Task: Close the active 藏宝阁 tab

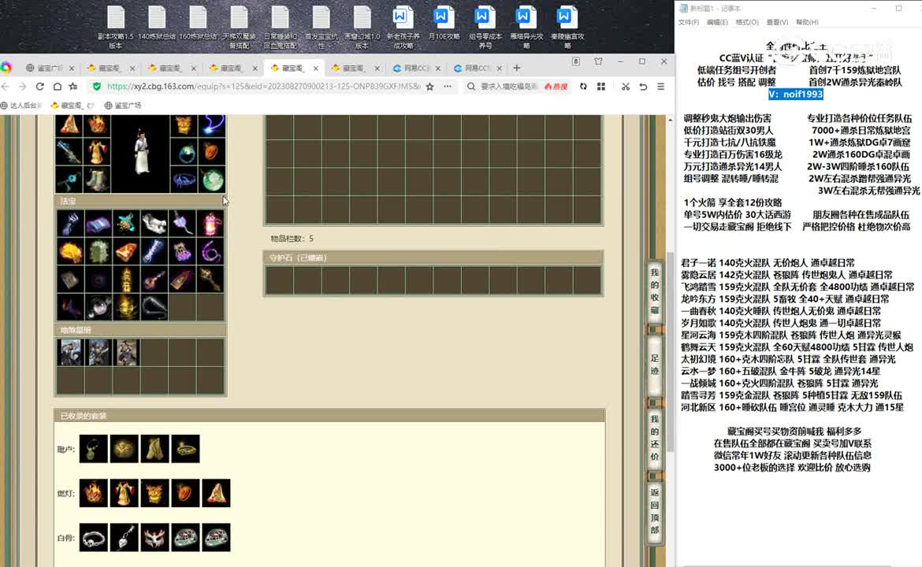Action: 316,69
